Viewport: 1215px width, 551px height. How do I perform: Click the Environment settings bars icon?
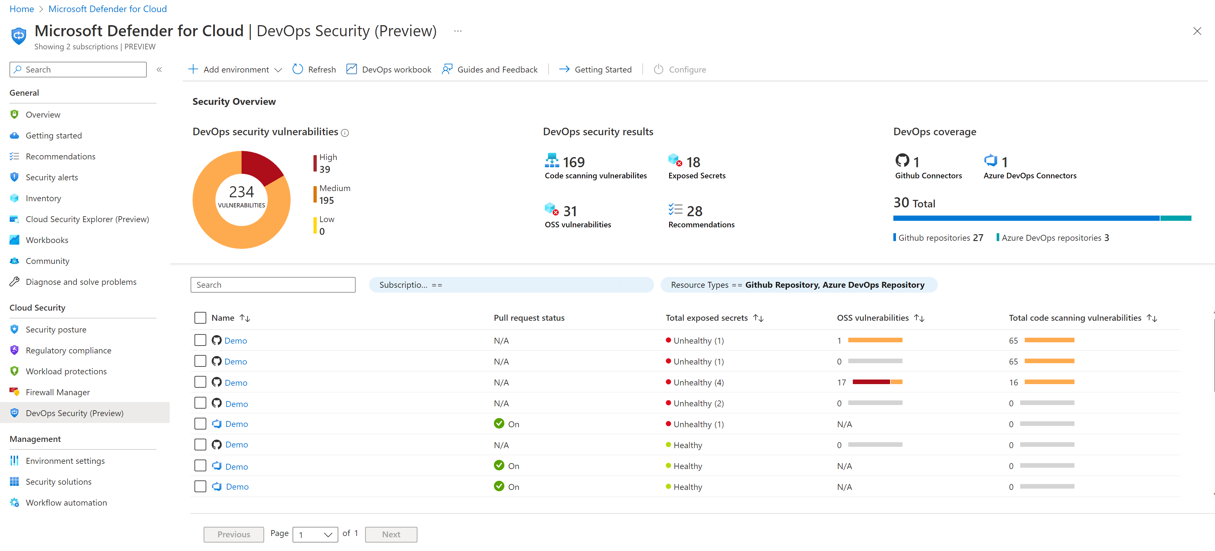pyautogui.click(x=15, y=461)
